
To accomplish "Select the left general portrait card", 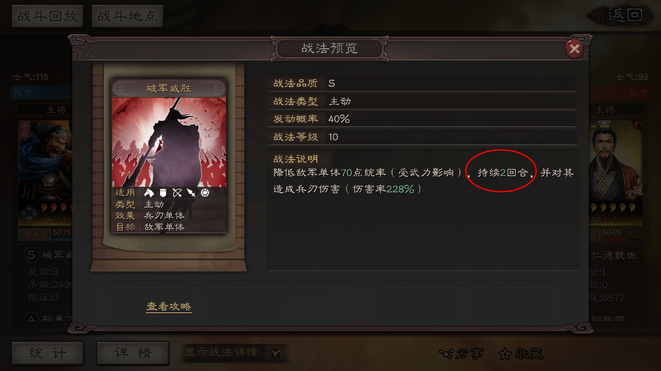I will click(x=45, y=173).
